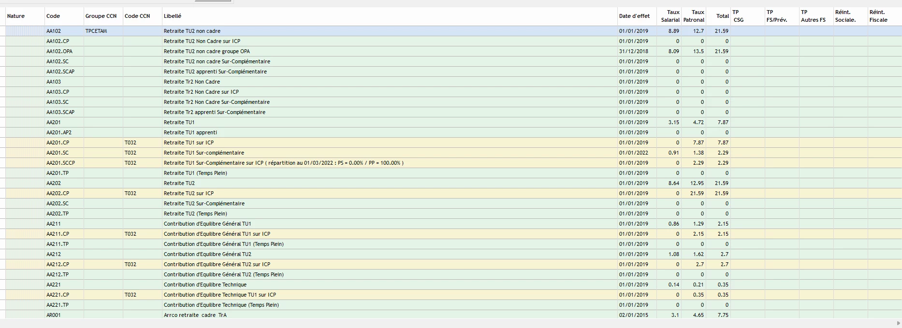Viewport: 902px width, 328px height.
Task: Click label 'Retraite TU1 Sur-complémentaire'
Action: click(x=204, y=153)
